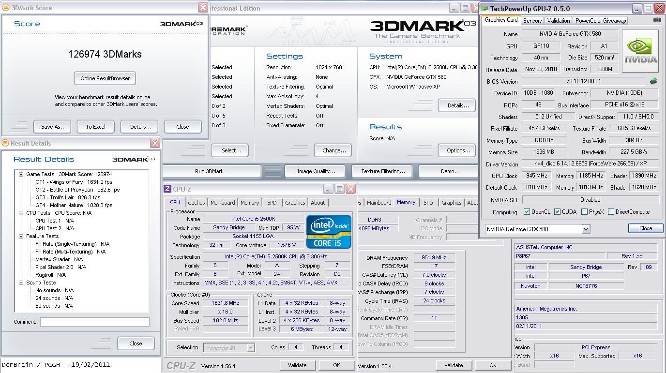Viewport: 666px width, 373px height.
Task: Select Memory tab in rear CPU-Z window
Action: click(406, 202)
